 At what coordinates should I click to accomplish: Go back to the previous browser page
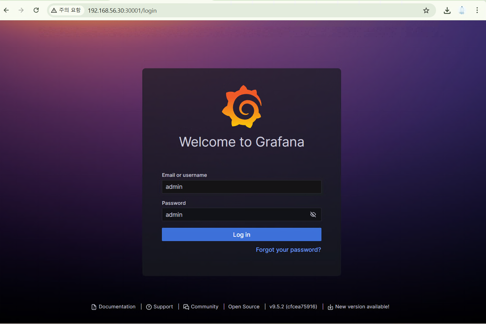6,10
